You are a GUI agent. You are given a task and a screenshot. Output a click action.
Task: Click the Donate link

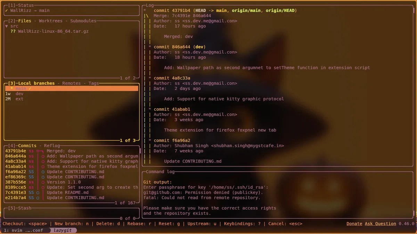coord(354,224)
